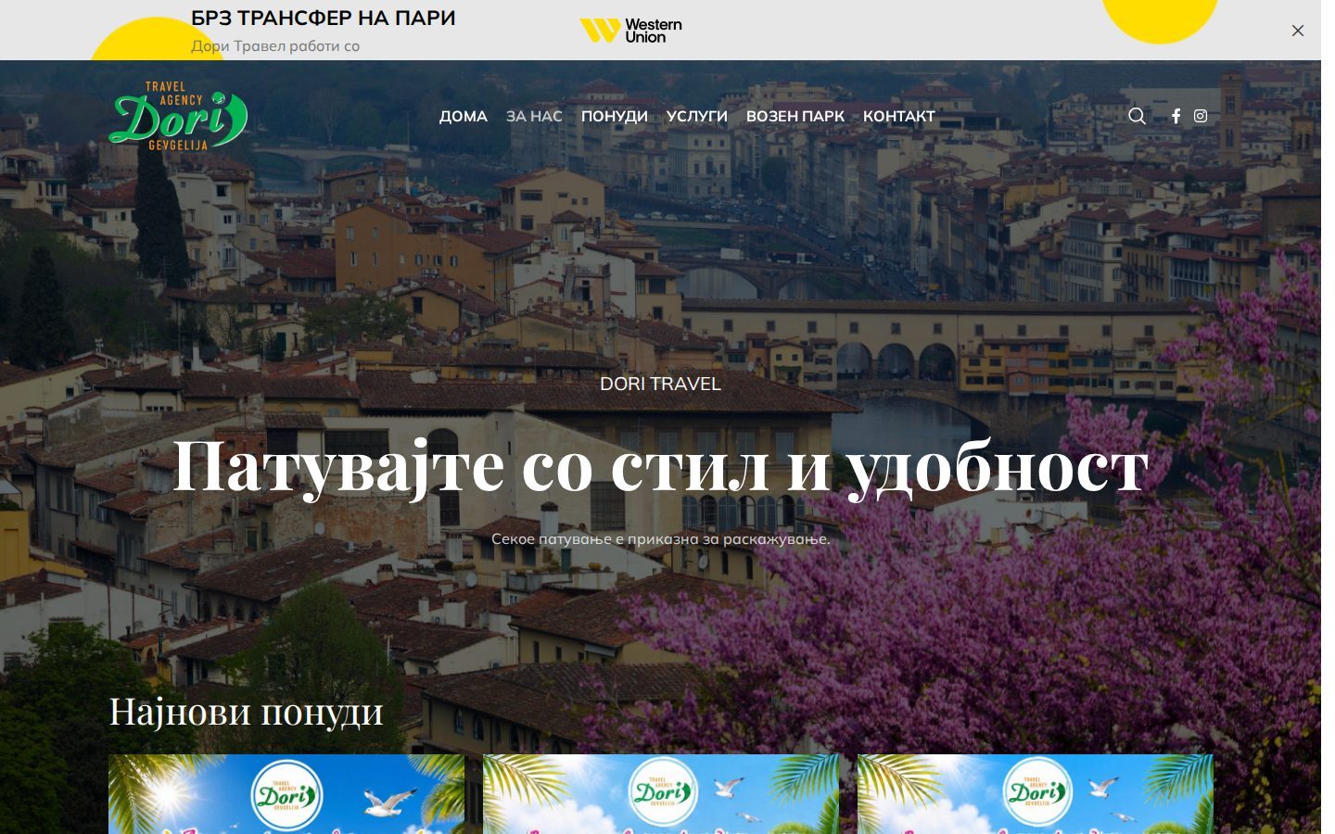Open the search magnifier icon
The image size is (1335, 834).
[x=1137, y=116]
